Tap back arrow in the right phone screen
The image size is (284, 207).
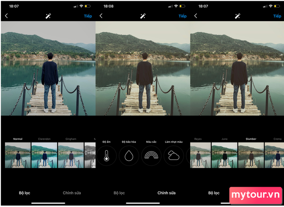click(x=196, y=16)
